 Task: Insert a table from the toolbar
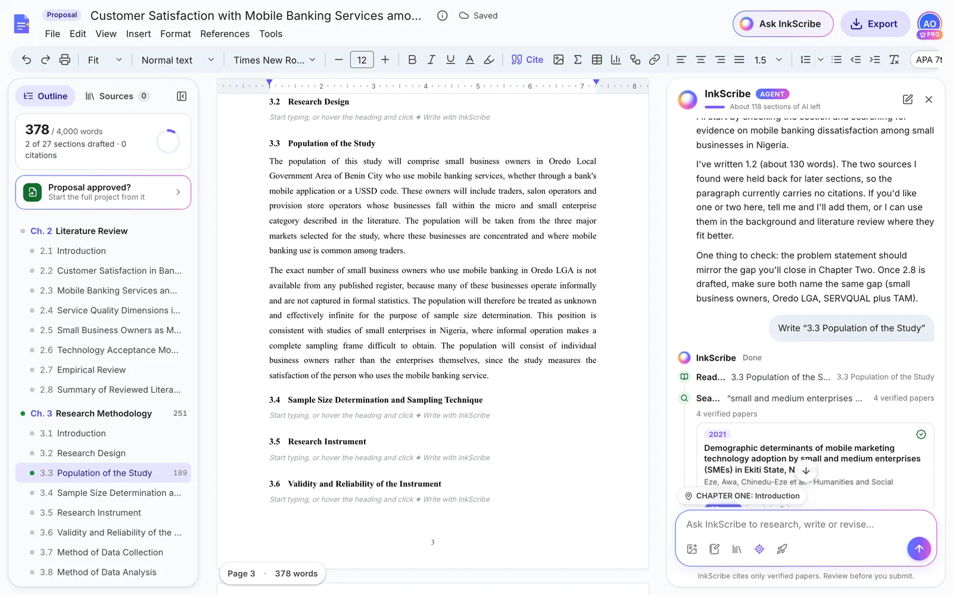[x=597, y=59]
